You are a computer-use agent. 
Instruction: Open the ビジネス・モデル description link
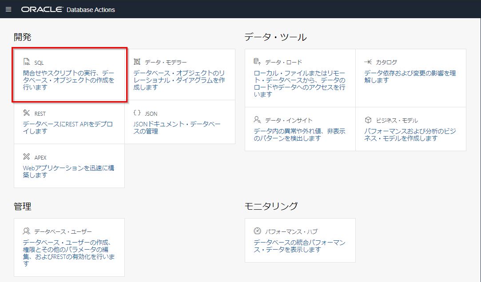click(x=410, y=135)
